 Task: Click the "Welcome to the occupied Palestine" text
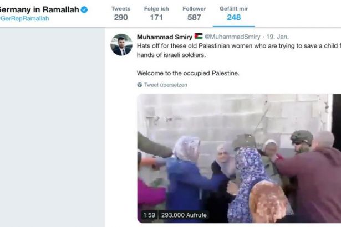(188, 73)
